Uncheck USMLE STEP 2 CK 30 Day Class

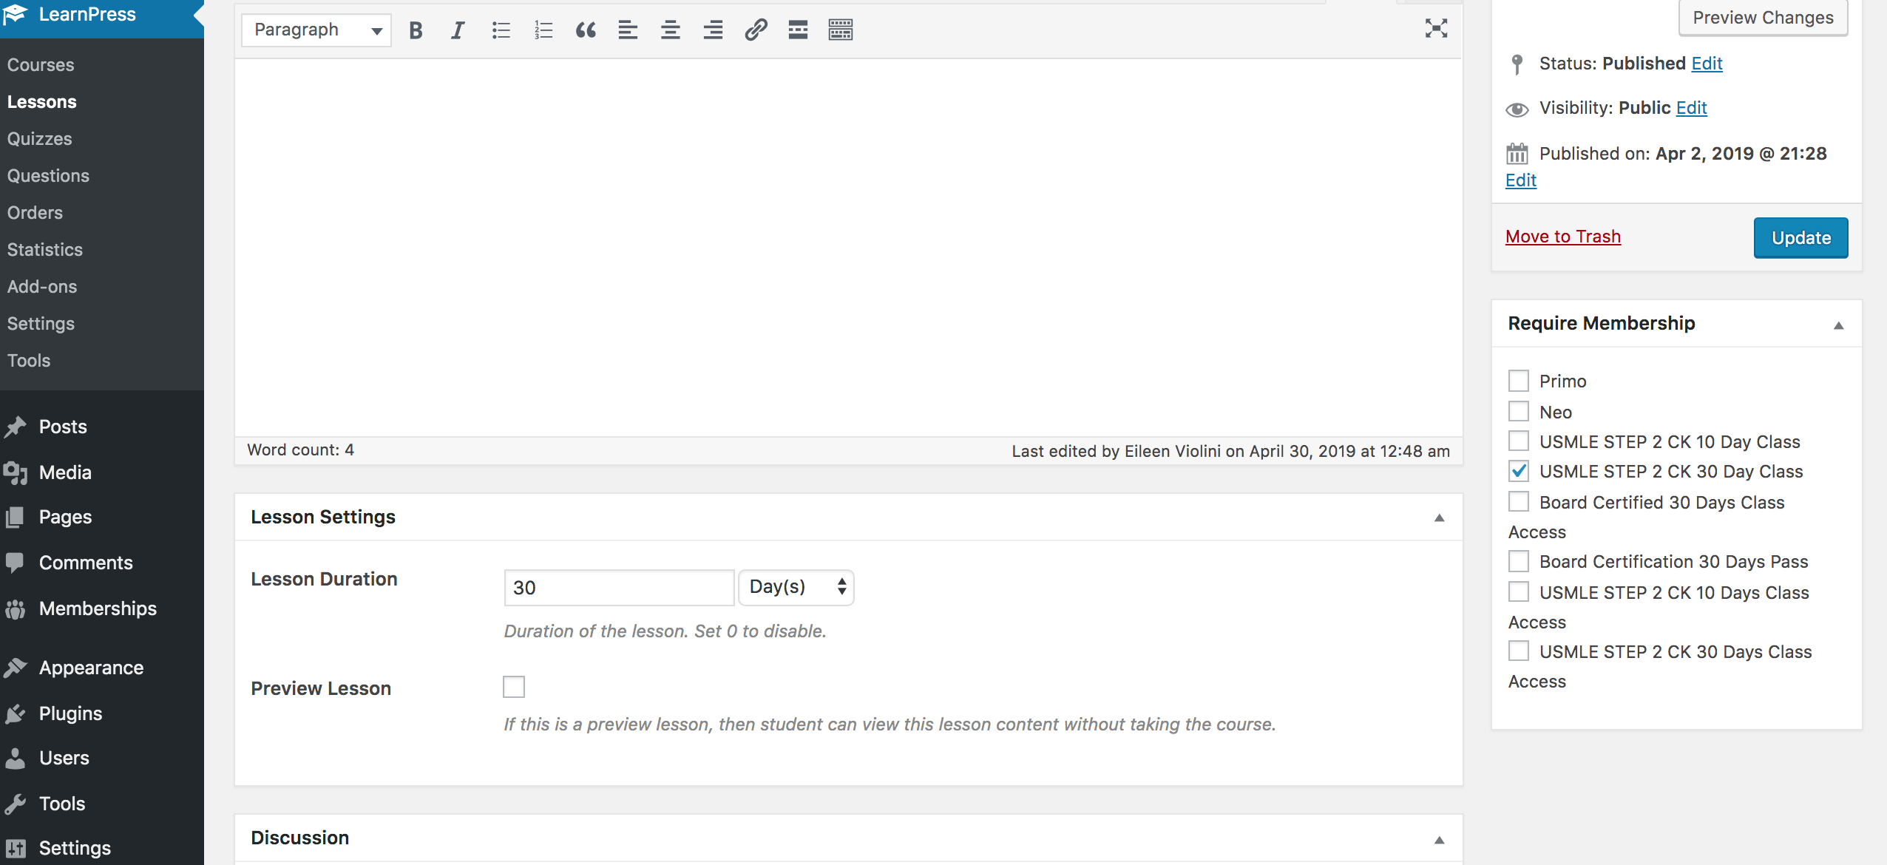pos(1519,471)
